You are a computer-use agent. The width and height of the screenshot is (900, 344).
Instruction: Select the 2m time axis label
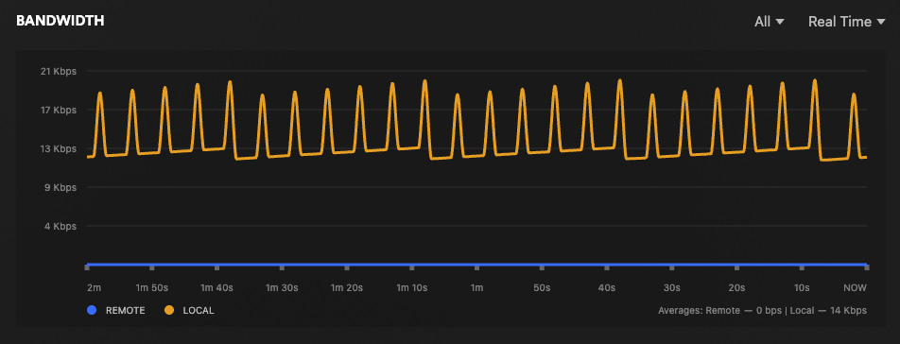pos(95,287)
